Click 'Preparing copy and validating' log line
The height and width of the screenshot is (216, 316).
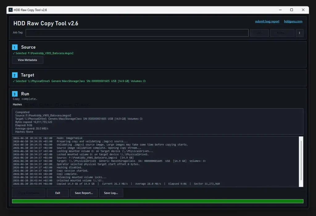(70, 141)
